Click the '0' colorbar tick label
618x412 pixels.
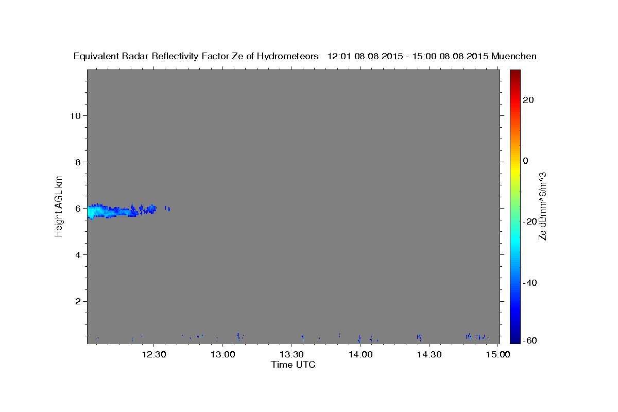525,161
